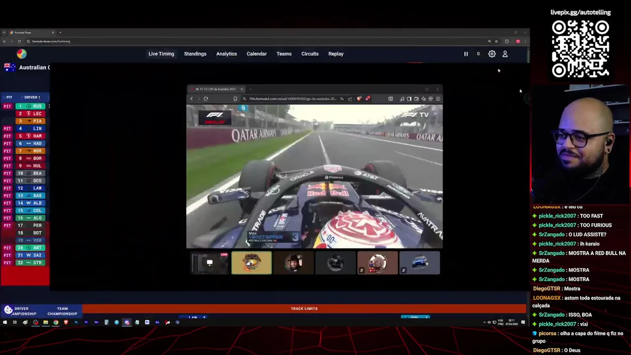
Task: Click the Brave shield icon in F1 TV browser
Action: pos(359,99)
